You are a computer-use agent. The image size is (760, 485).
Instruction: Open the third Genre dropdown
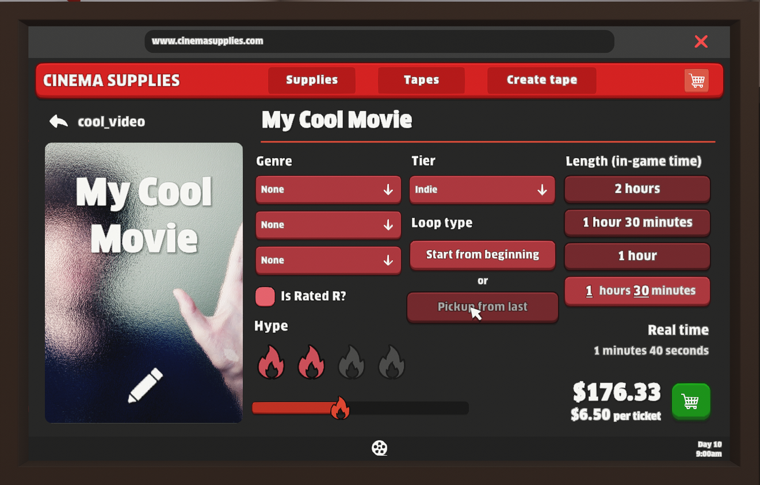point(328,260)
